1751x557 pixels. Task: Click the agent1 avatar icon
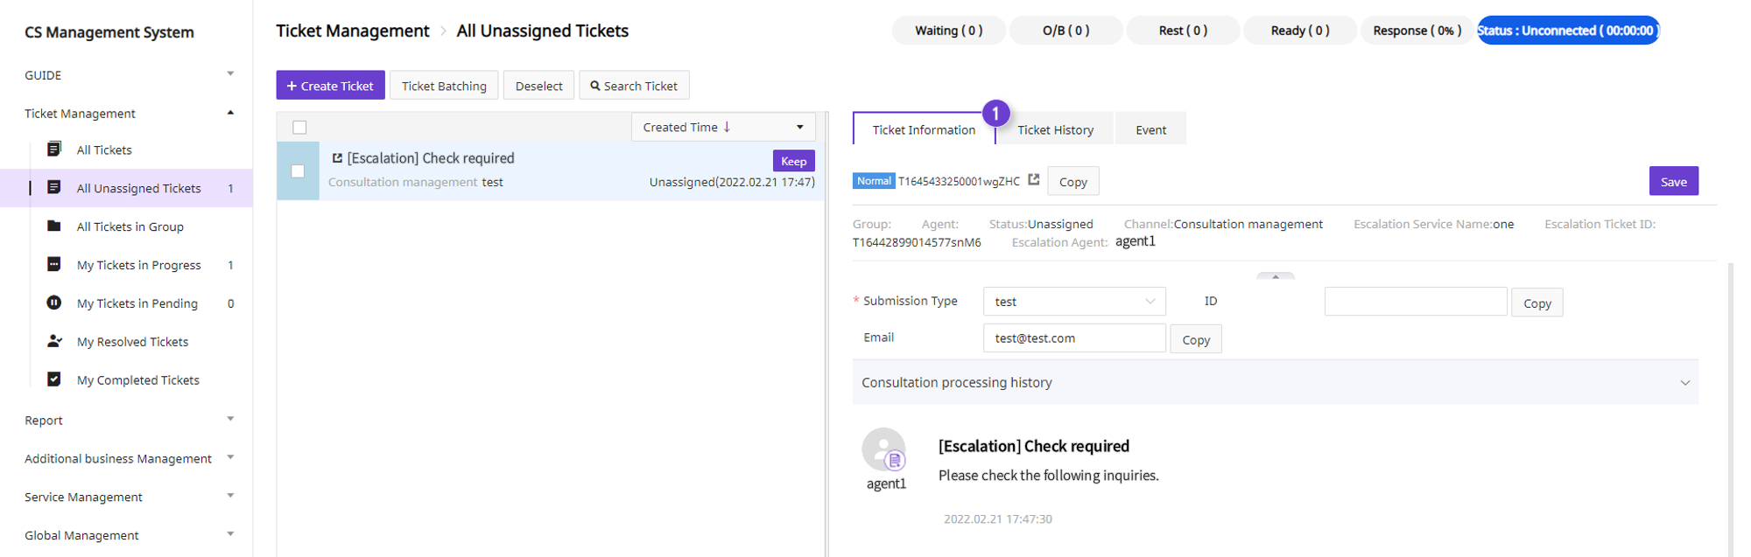pyautogui.click(x=884, y=450)
